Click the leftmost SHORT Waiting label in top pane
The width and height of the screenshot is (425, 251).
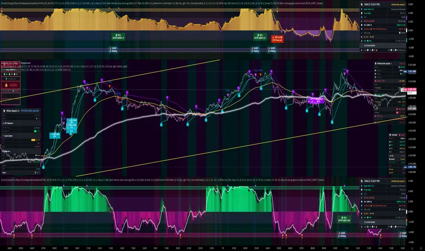[113, 50]
